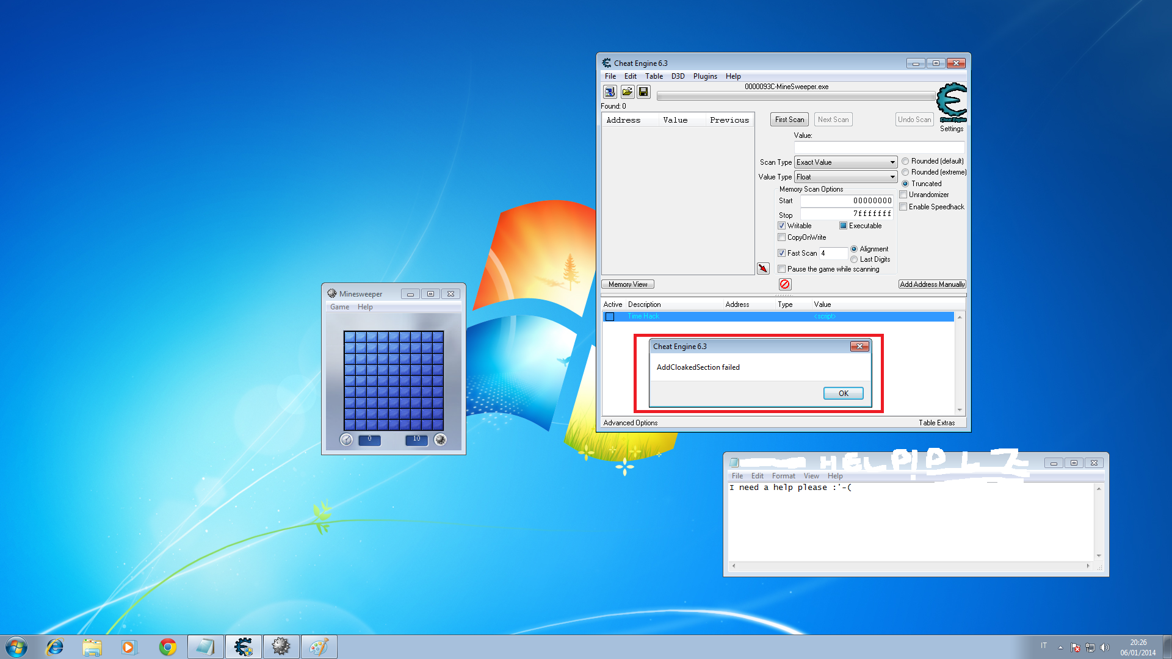1172x659 pixels.
Task: Select the Rounded (default) radio option
Action: pyautogui.click(x=905, y=162)
